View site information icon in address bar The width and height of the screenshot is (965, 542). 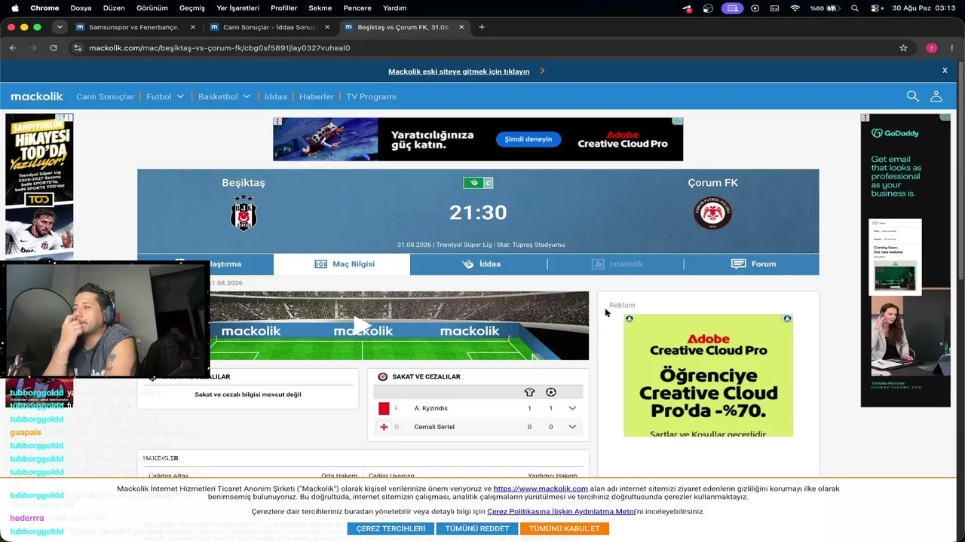click(x=77, y=47)
